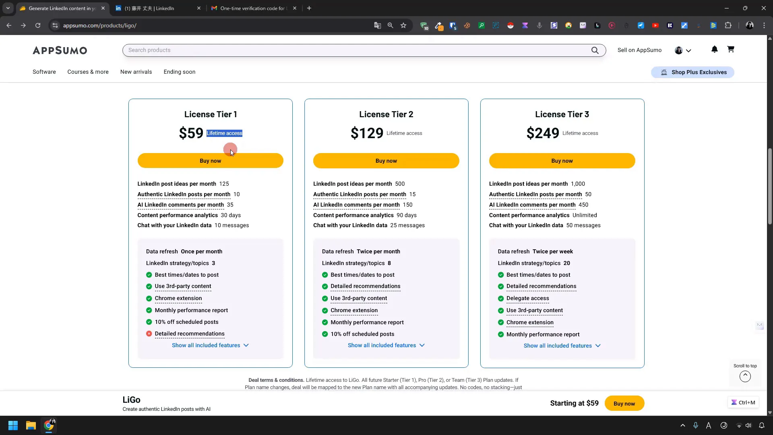The width and height of the screenshot is (773, 435).
Task: Click the Ctrl+M floating widget
Action: [x=743, y=402]
